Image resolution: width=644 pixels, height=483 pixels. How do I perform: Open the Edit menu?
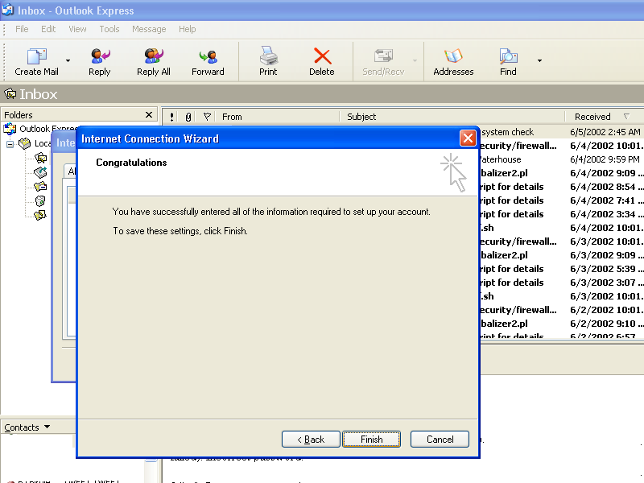pyautogui.click(x=48, y=29)
